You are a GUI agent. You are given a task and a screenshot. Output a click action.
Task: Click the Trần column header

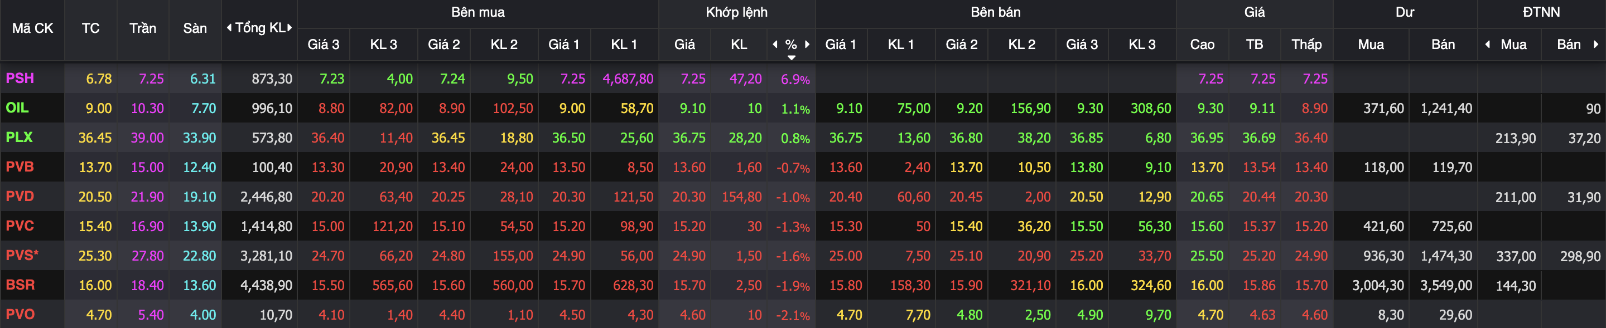[x=143, y=28]
